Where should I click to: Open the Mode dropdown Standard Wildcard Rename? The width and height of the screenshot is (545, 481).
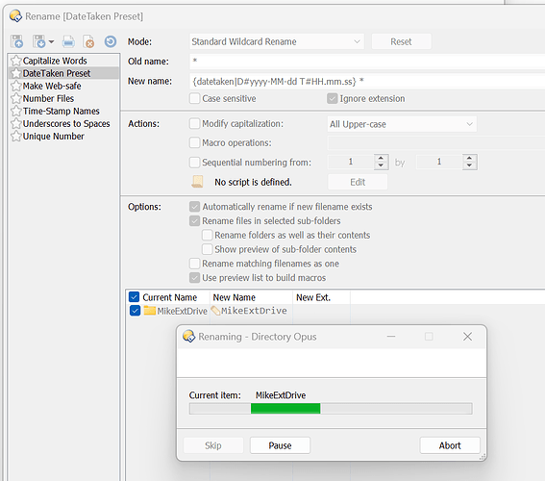tap(277, 41)
